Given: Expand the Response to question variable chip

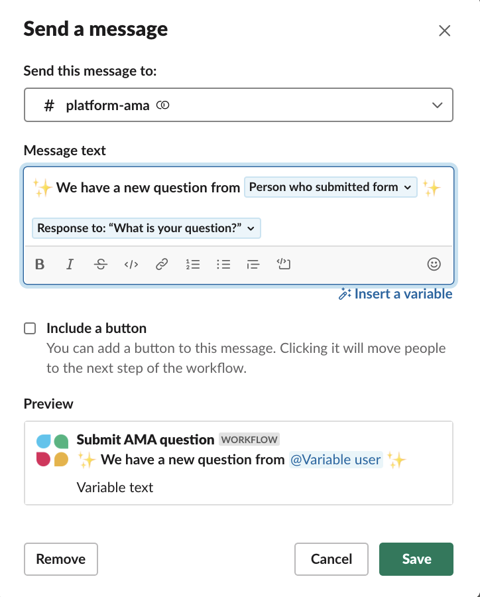Looking at the screenshot, I should [146, 228].
